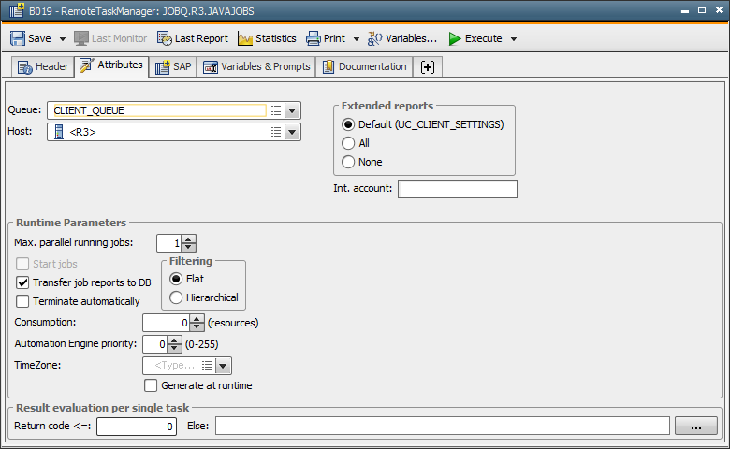Increase Max. parallel running jobs value
This screenshot has height=449, width=730.
[188, 239]
